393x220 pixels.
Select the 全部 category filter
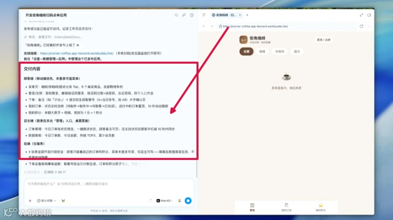point(246,51)
